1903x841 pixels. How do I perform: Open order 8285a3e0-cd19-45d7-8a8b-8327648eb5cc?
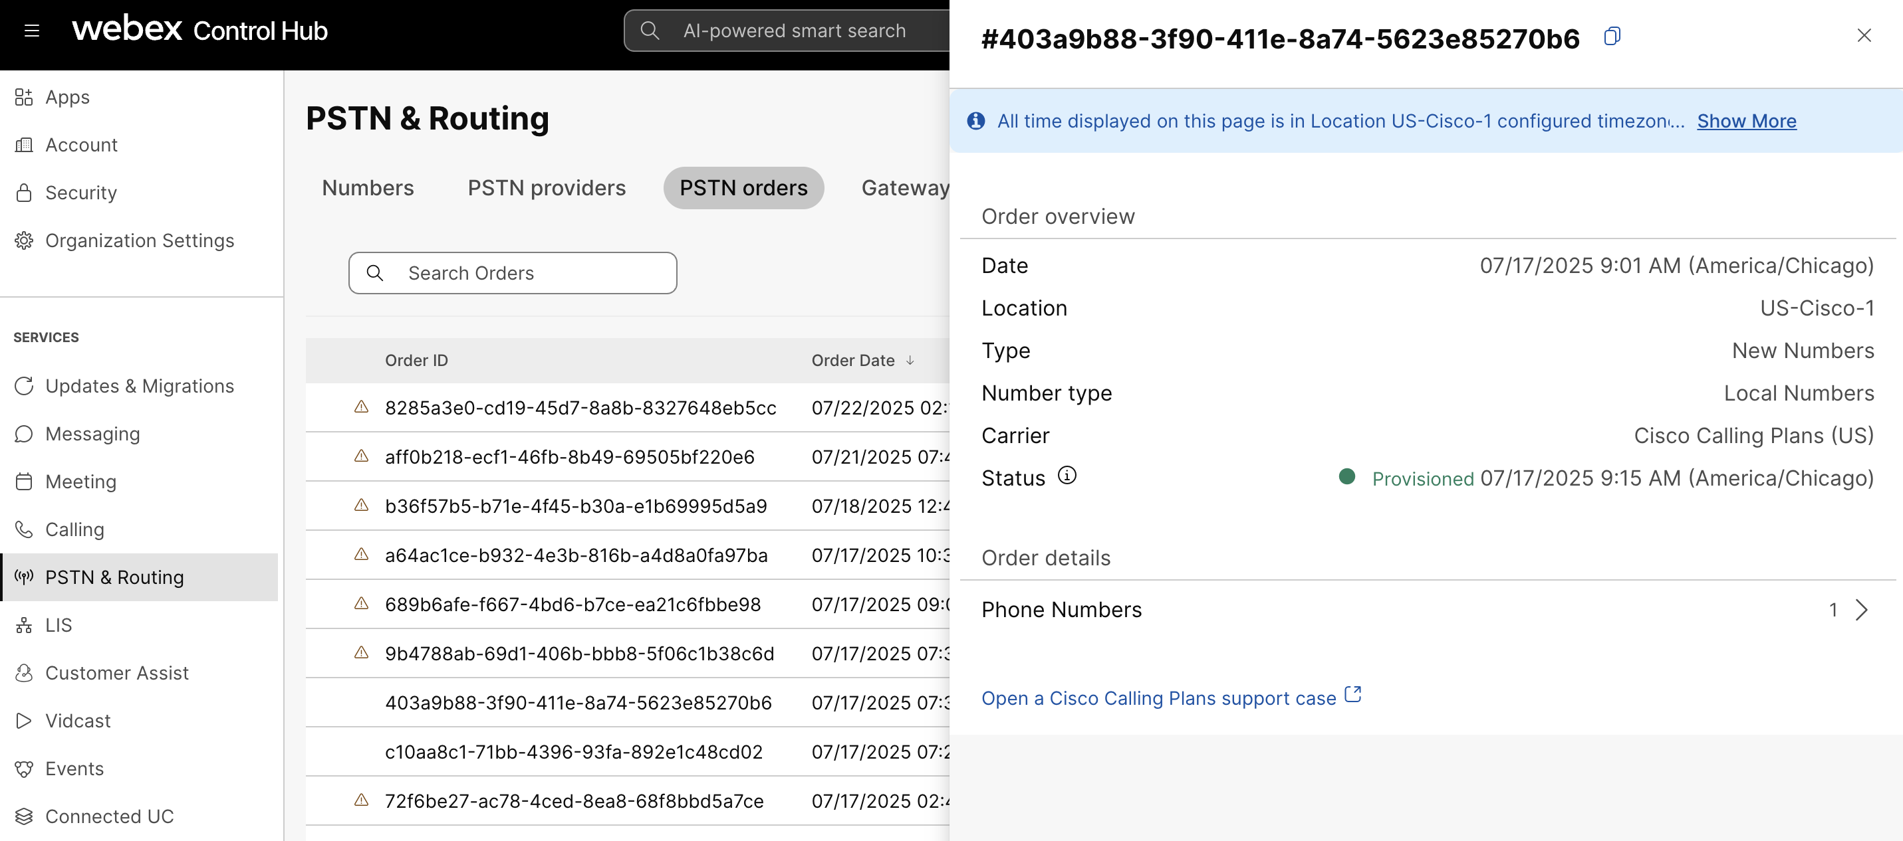[580, 409]
